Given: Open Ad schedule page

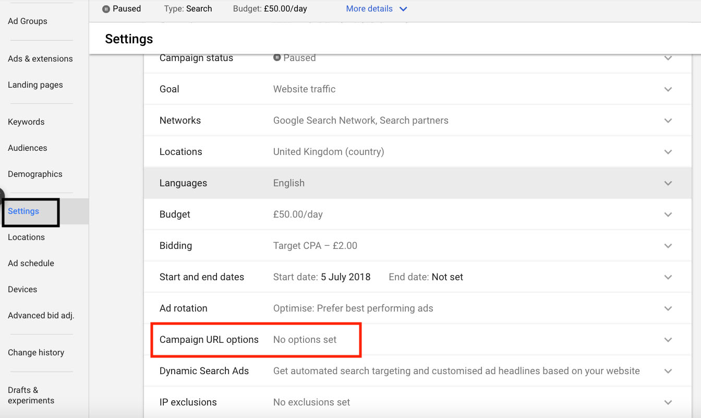Looking at the screenshot, I should tap(31, 264).
